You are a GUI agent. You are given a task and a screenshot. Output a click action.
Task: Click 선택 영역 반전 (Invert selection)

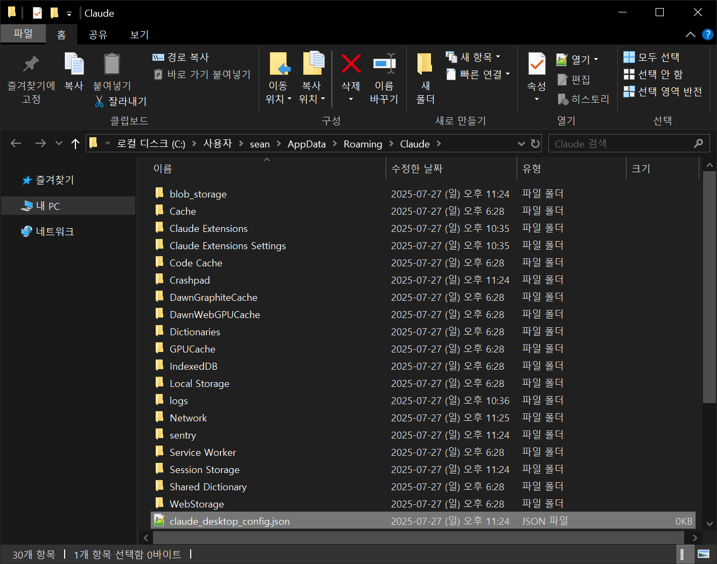(663, 91)
